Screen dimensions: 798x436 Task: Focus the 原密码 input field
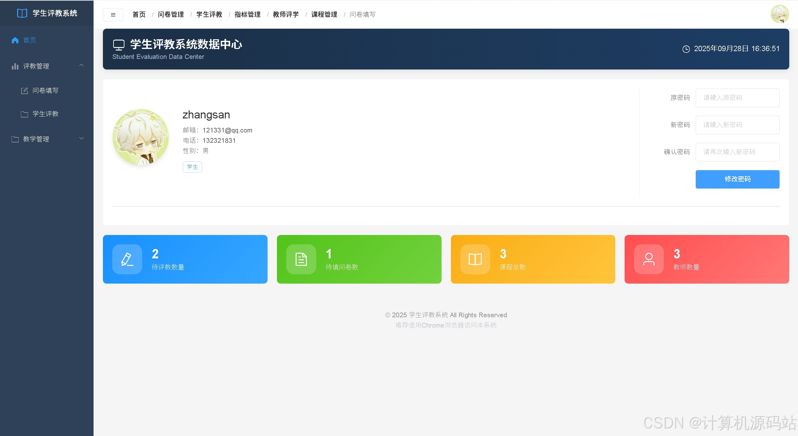pyautogui.click(x=738, y=98)
